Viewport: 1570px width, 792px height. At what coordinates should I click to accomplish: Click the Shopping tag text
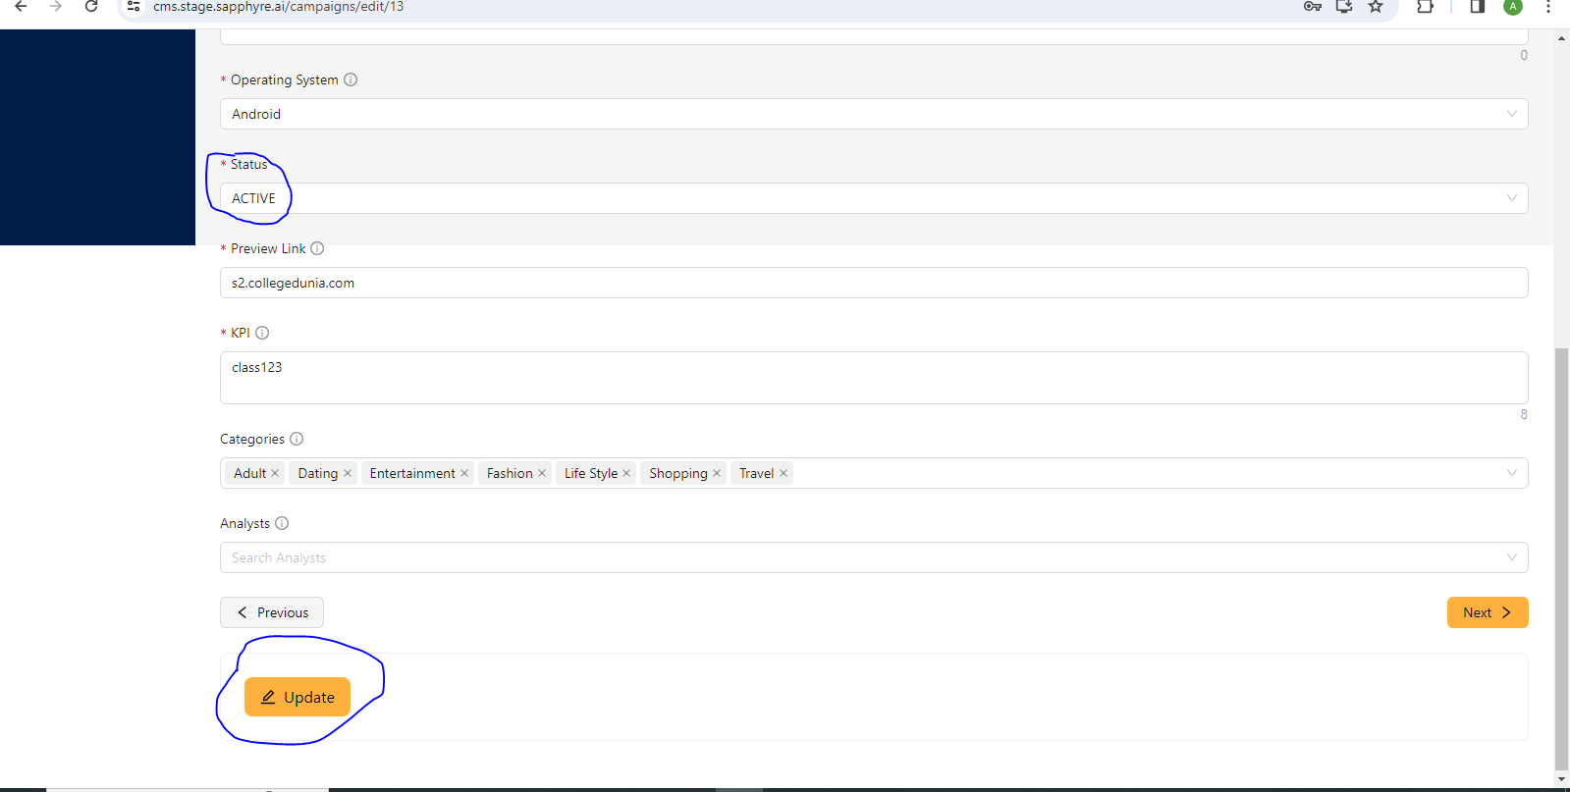click(678, 473)
